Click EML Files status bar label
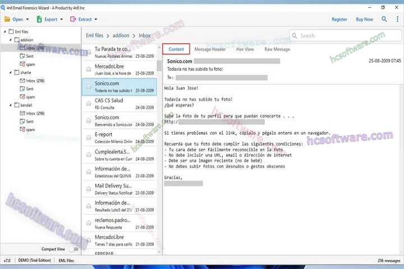Viewport: 404px width, 269px height. 66,261
